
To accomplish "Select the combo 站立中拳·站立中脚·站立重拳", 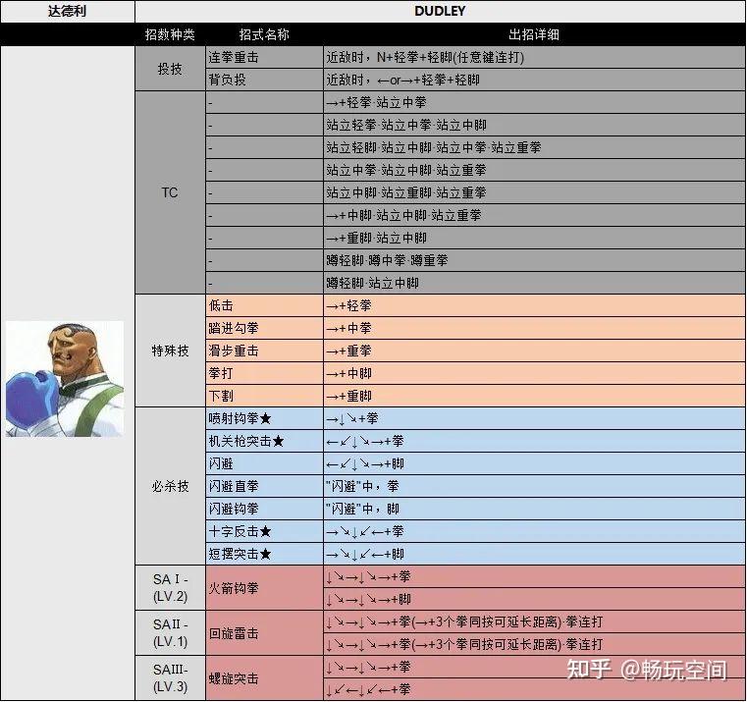I will [x=406, y=170].
